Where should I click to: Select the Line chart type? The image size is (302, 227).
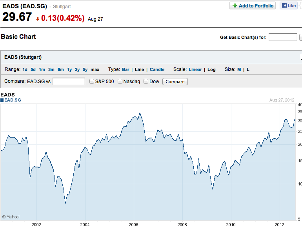[x=140, y=69]
